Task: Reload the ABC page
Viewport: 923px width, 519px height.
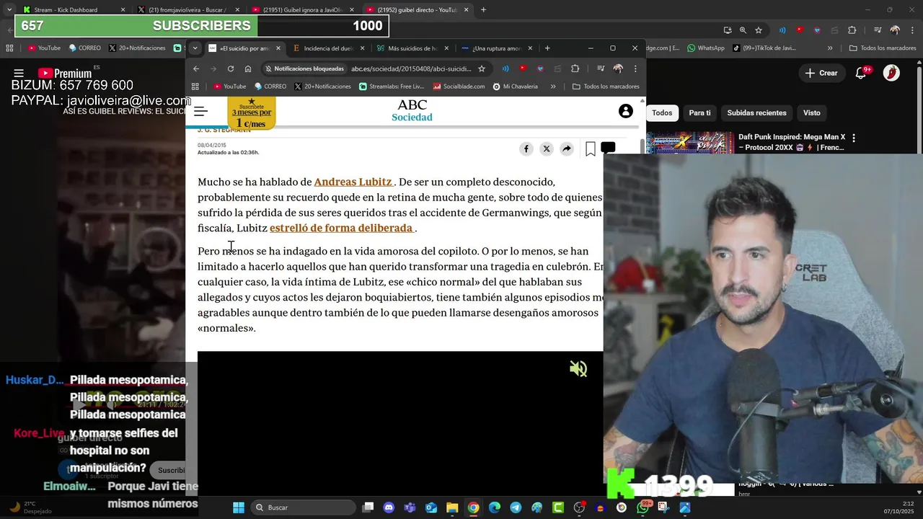Action: (x=231, y=68)
